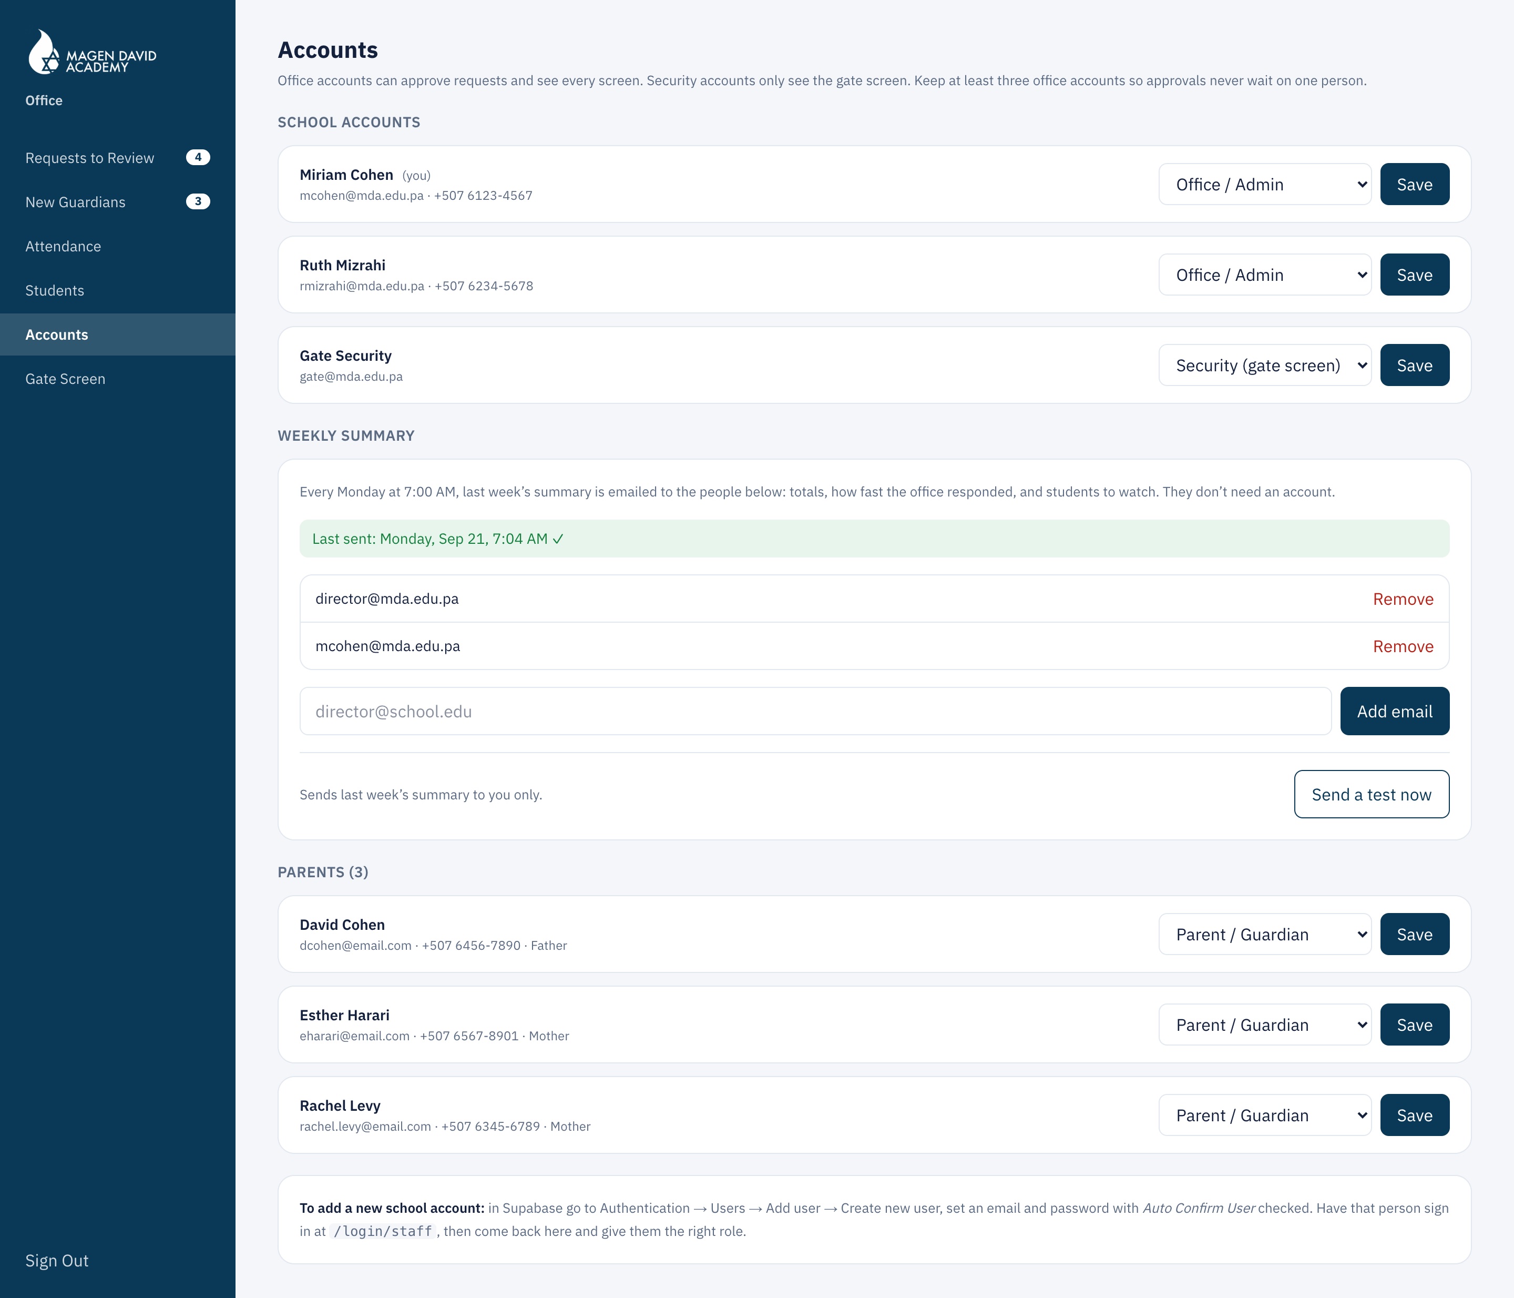1514x1298 pixels.
Task: Save Ruth Mizrahi's role
Action: coord(1415,275)
